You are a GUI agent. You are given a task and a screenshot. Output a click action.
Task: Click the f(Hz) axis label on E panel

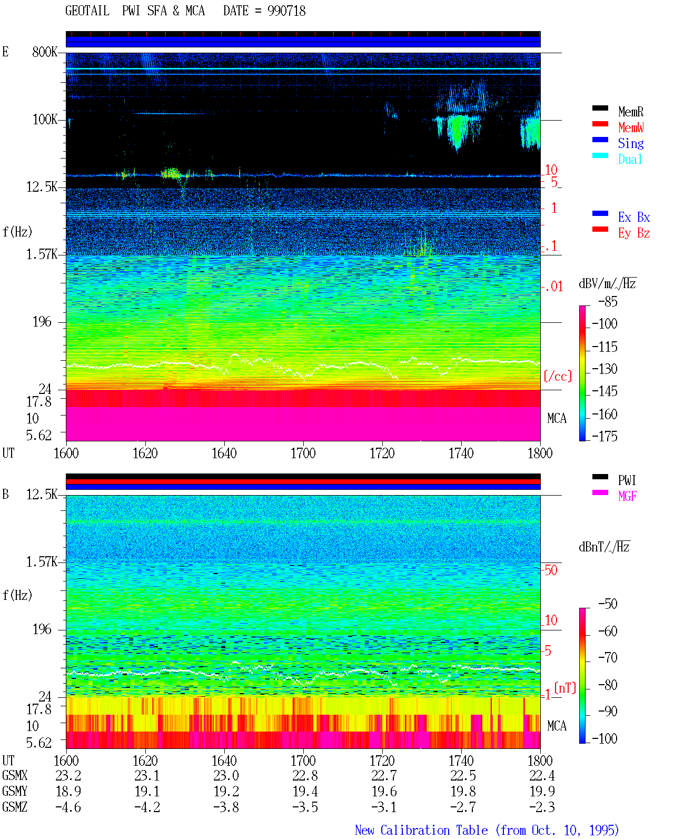(17, 232)
